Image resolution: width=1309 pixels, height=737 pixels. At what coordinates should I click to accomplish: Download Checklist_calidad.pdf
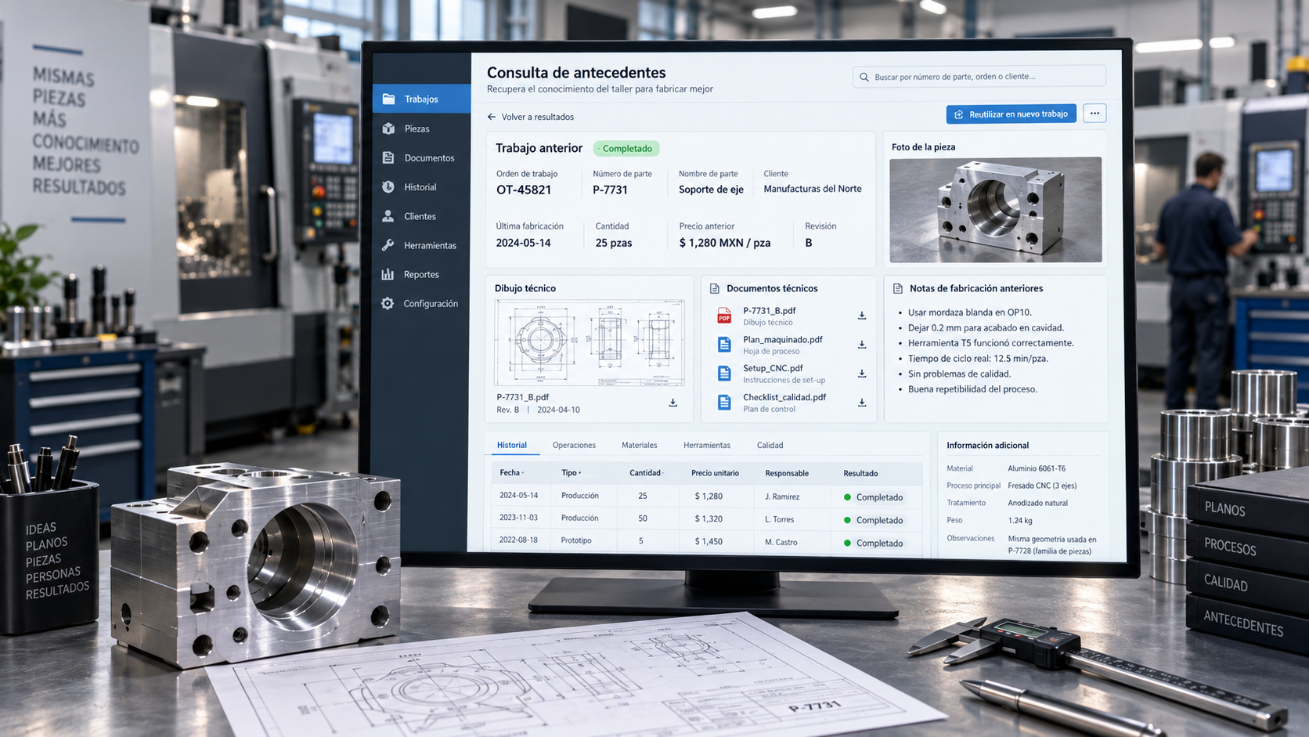pyautogui.click(x=861, y=403)
